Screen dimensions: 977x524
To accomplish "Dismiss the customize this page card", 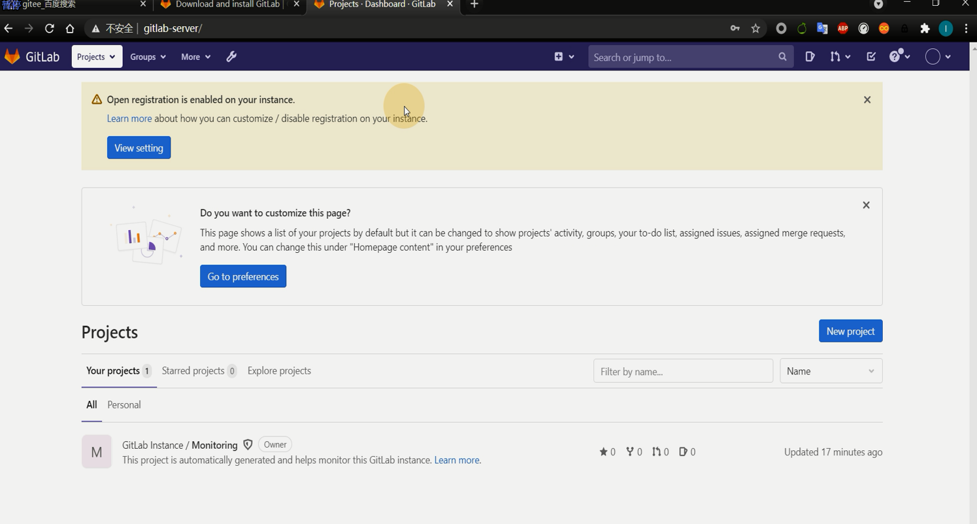I will (x=866, y=205).
